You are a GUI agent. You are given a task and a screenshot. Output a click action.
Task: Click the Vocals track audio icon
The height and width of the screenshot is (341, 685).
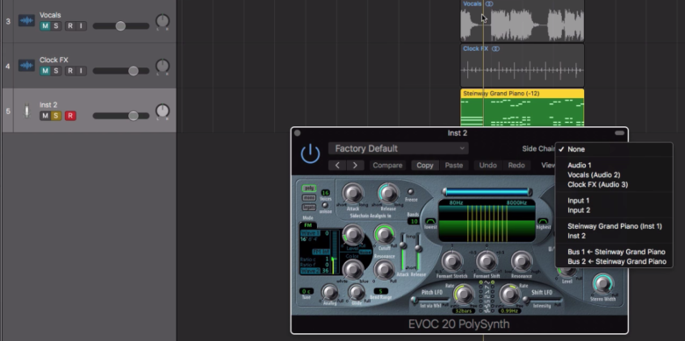coord(26,21)
